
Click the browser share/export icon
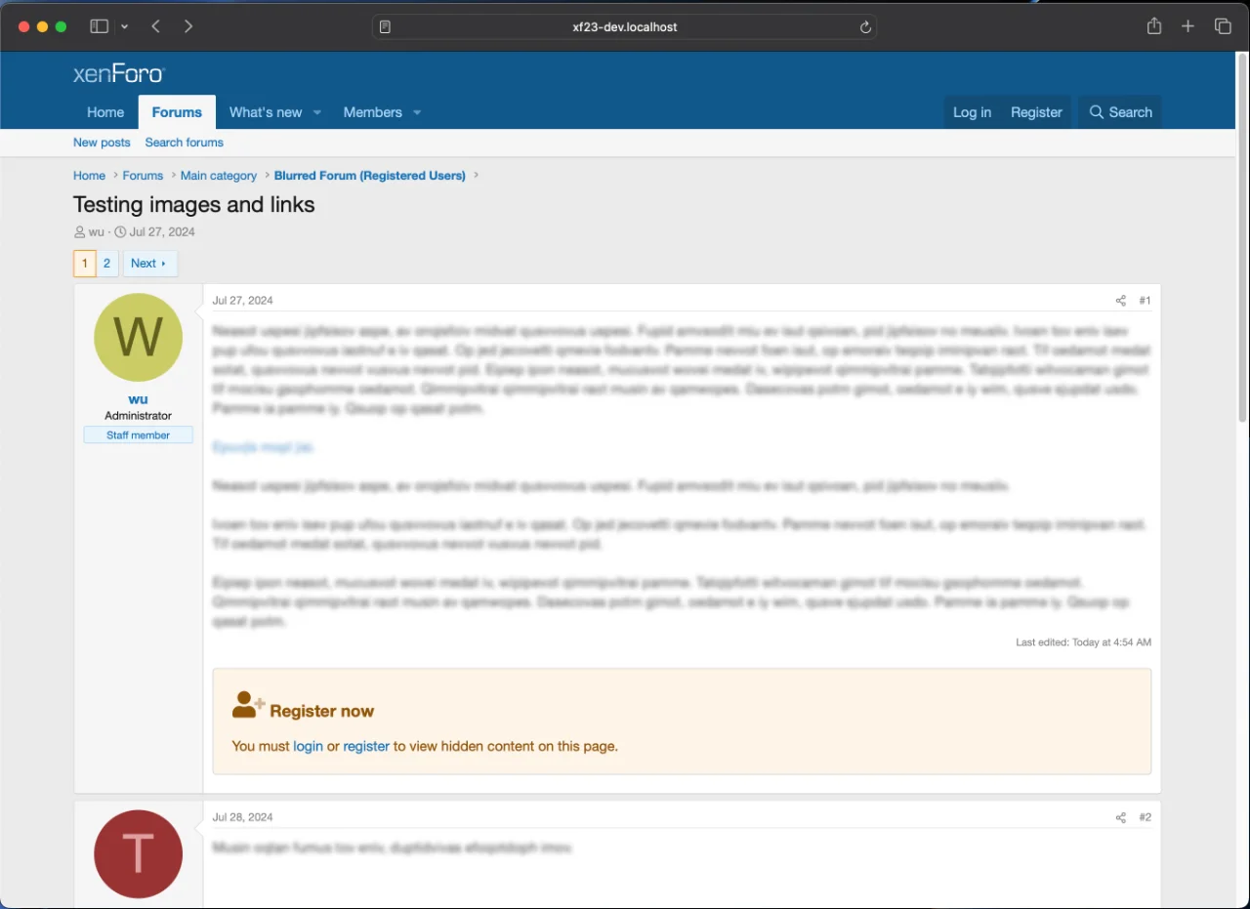pos(1153,26)
